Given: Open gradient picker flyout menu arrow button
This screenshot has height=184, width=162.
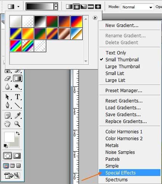Looking at the screenshot, I should (x=95, y=18).
